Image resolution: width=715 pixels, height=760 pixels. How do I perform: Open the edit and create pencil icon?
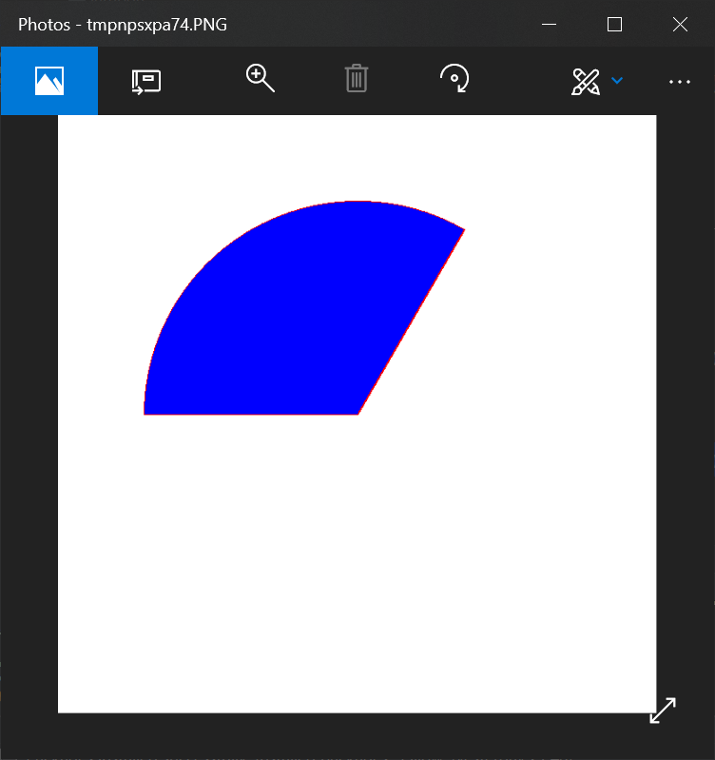pyautogui.click(x=586, y=82)
